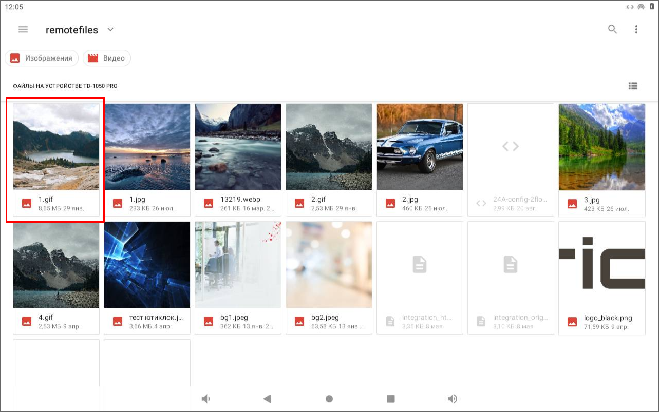Open the 4.gif mountain lake thumbnail
The image size is (659, 412).
tap(57, 265)
